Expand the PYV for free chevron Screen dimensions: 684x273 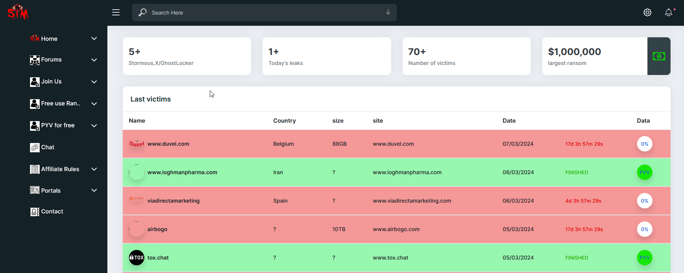coord(94,126)
